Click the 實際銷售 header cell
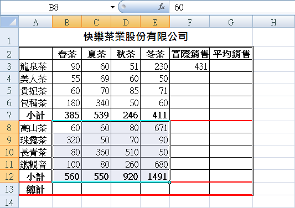This screenshot has height=208, width=295. point(190,54)
